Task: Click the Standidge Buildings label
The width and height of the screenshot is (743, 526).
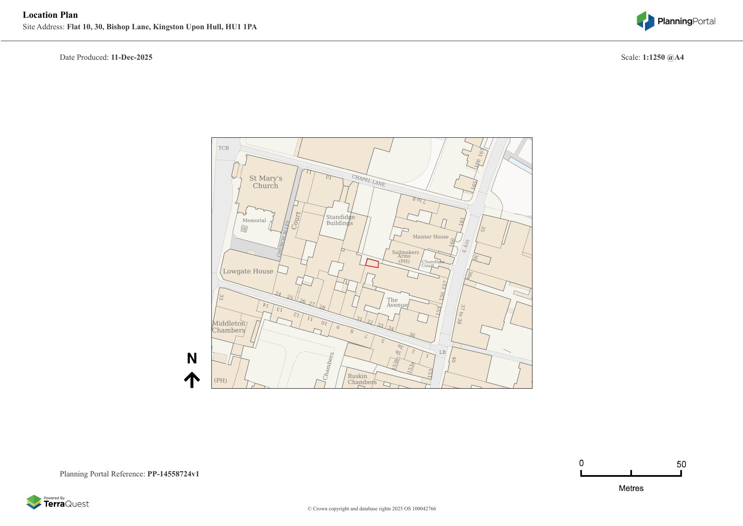Action: tap(340, 220)
